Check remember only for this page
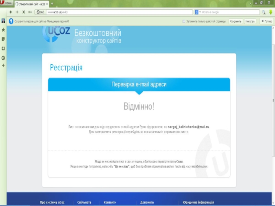 (x=184, y=21)
